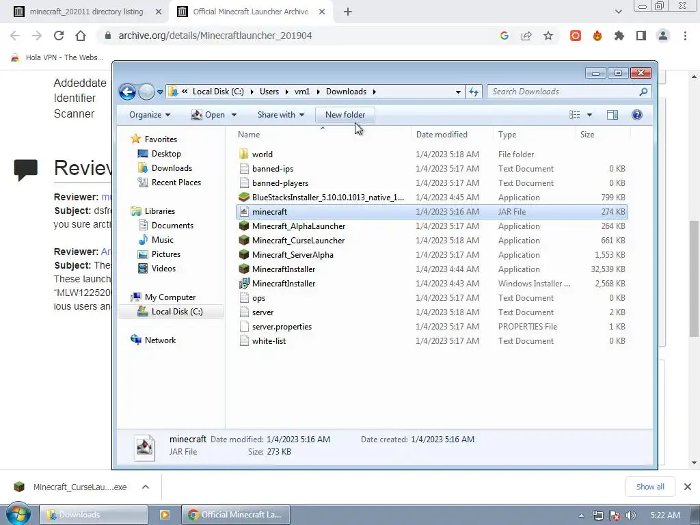700x525 pixels.
Task: Open the Windows Start menu
Action: point(18,514)
